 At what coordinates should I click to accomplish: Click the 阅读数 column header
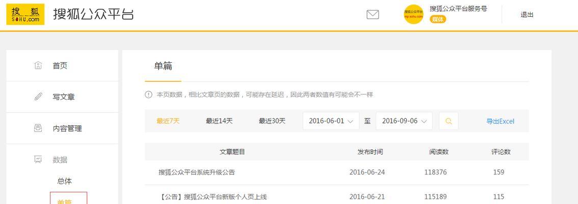pyautogui.click(x=439, y=151)
